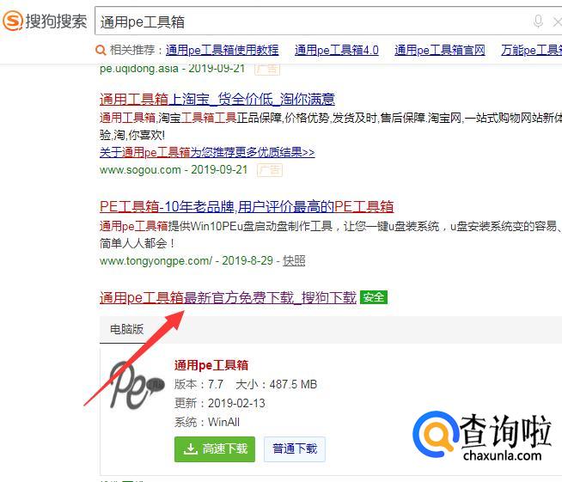
Task: Activate the microphone voice search icon
Action: click(x=538, y=21)
